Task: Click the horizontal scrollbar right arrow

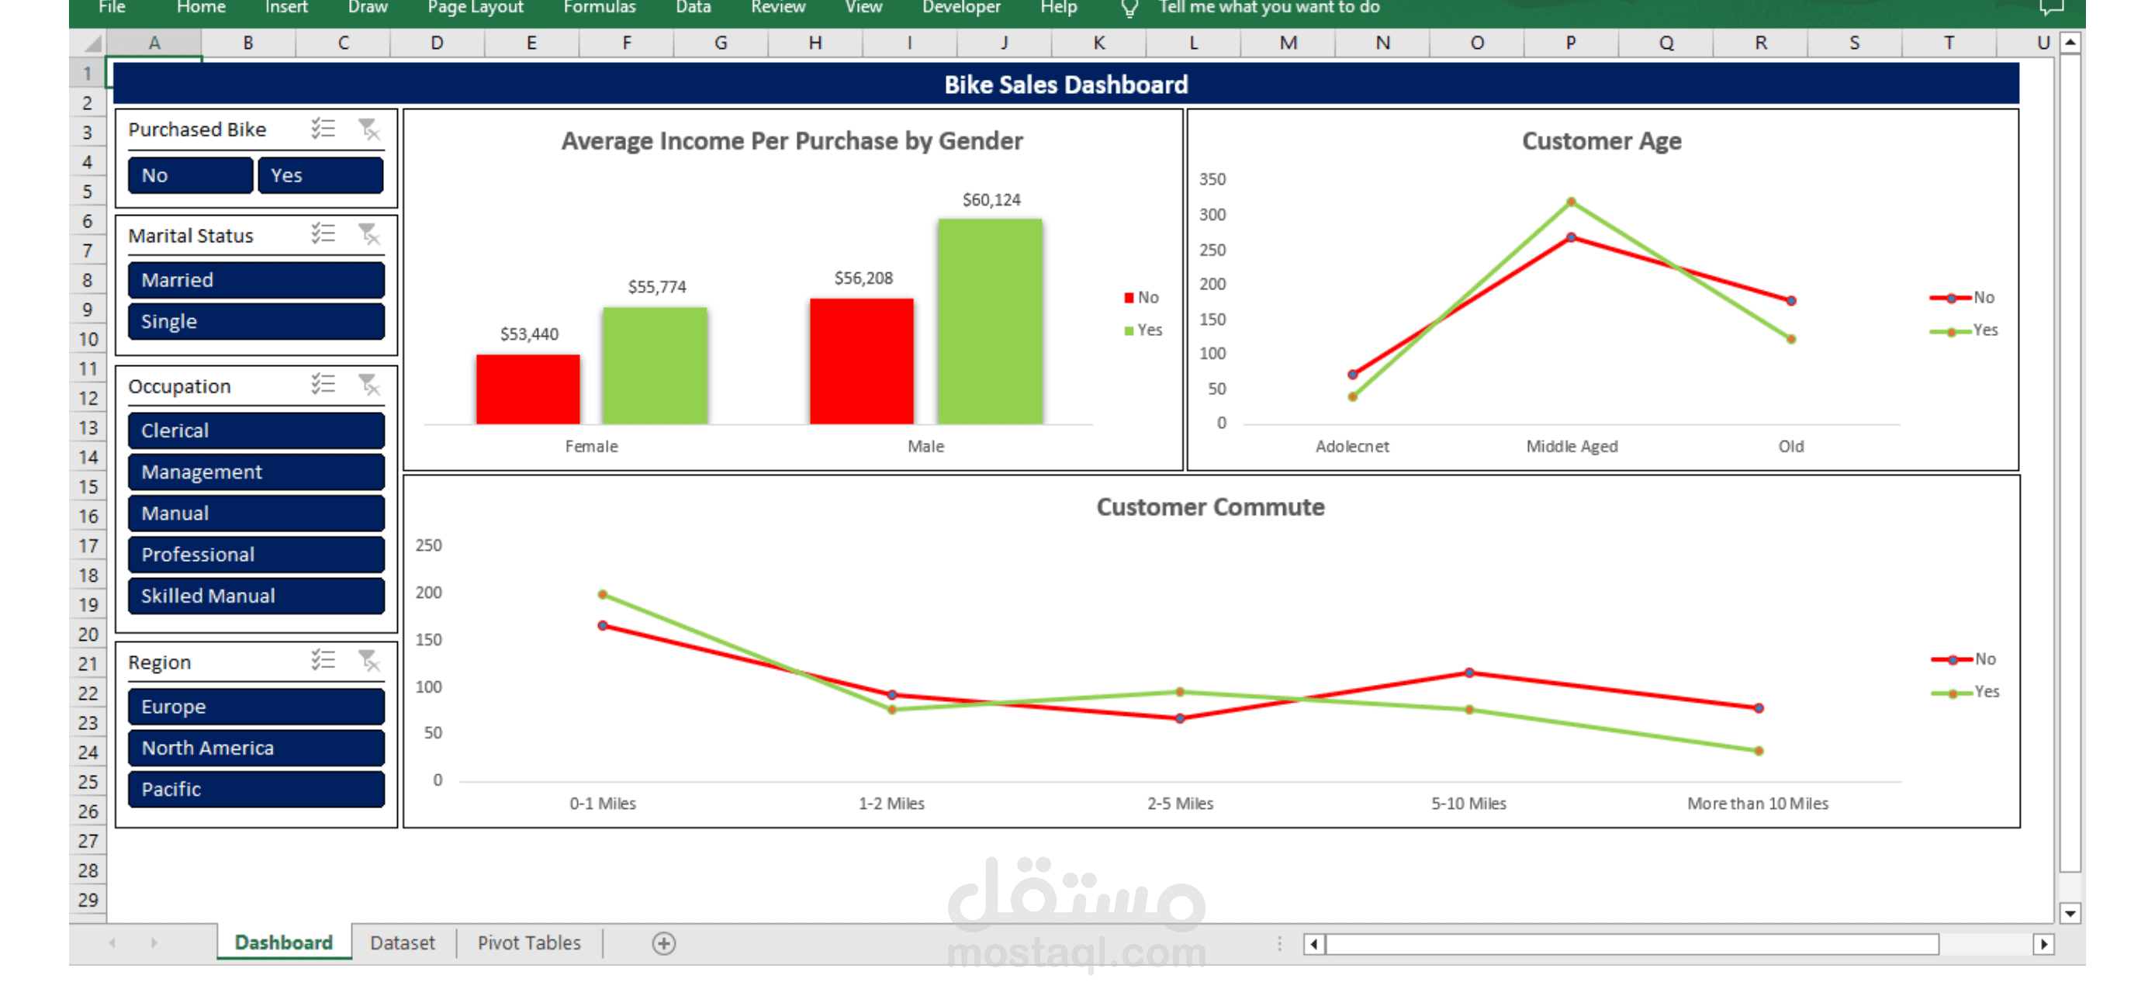Action: pyautogui.click(x=2044, y=944)
